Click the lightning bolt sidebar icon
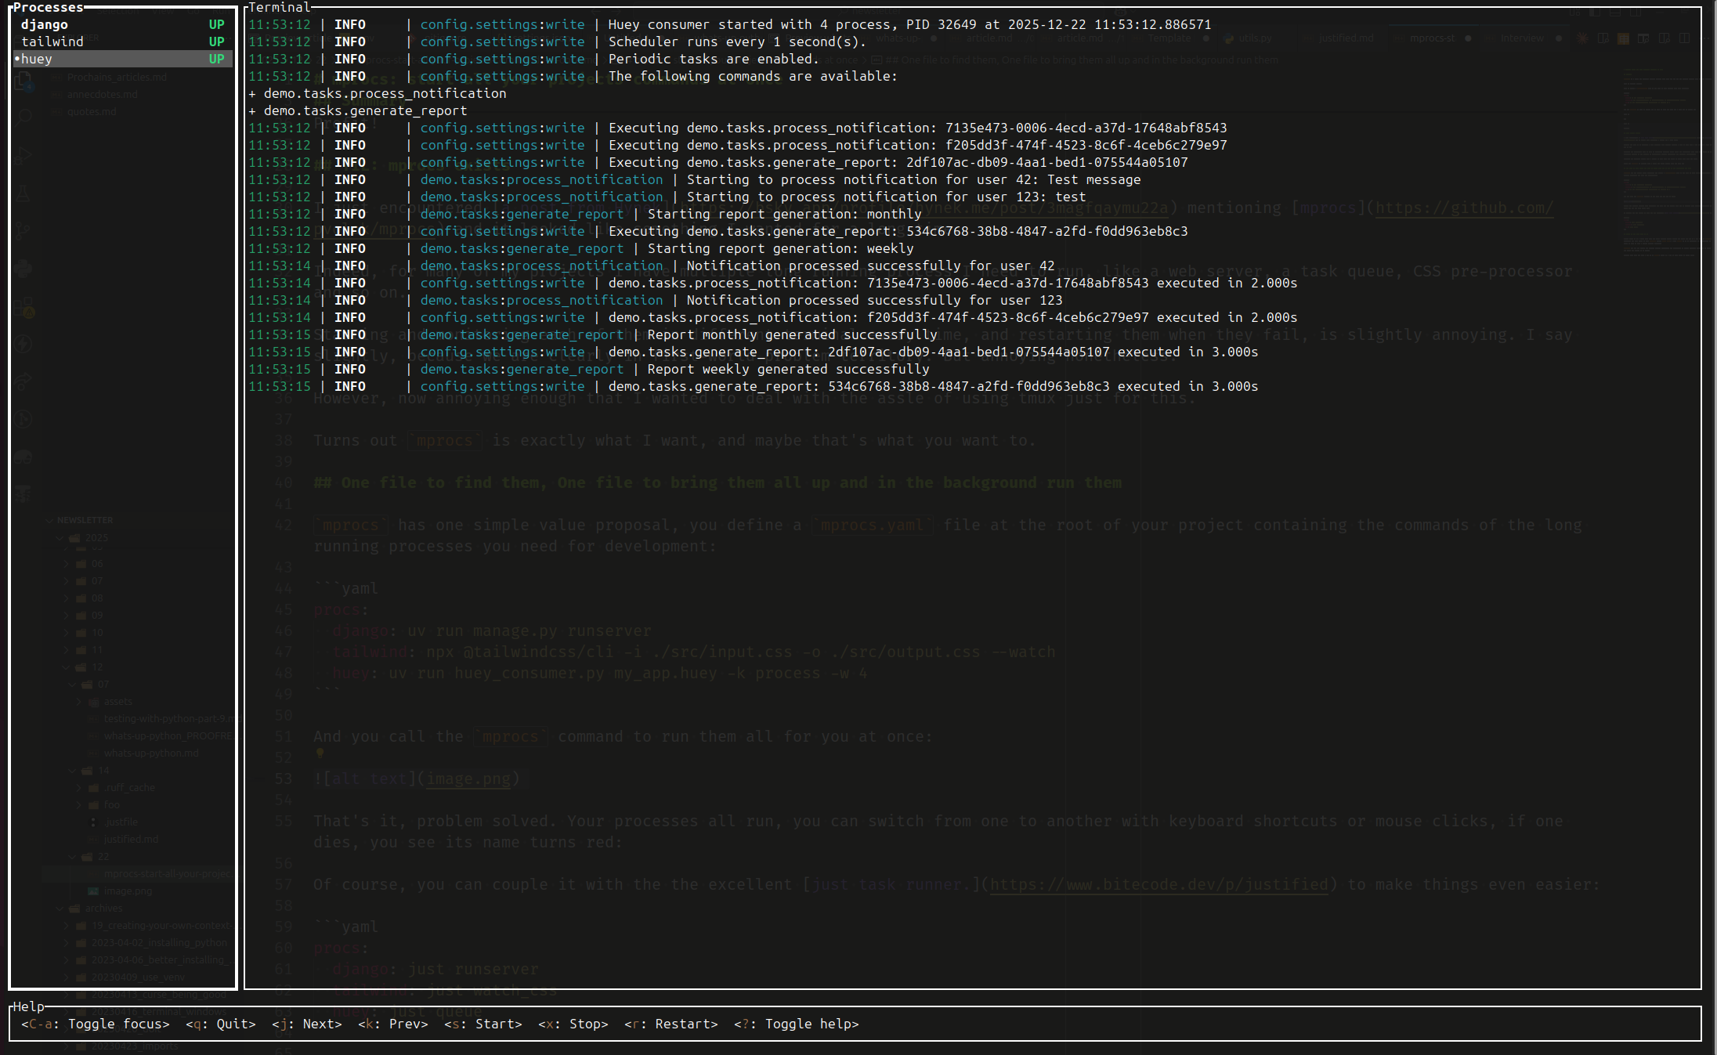1717x1055 pixels. point(23,344)
